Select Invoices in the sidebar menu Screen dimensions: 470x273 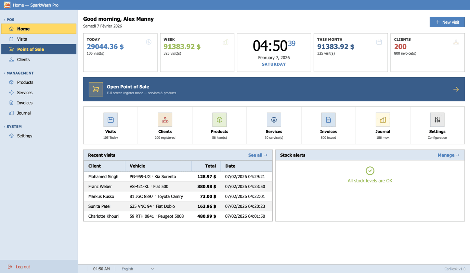25,103
